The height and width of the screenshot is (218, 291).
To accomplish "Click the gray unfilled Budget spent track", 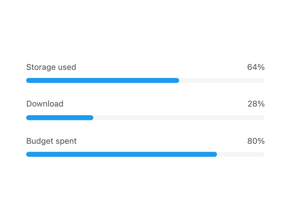I will [x=241, y=154].
